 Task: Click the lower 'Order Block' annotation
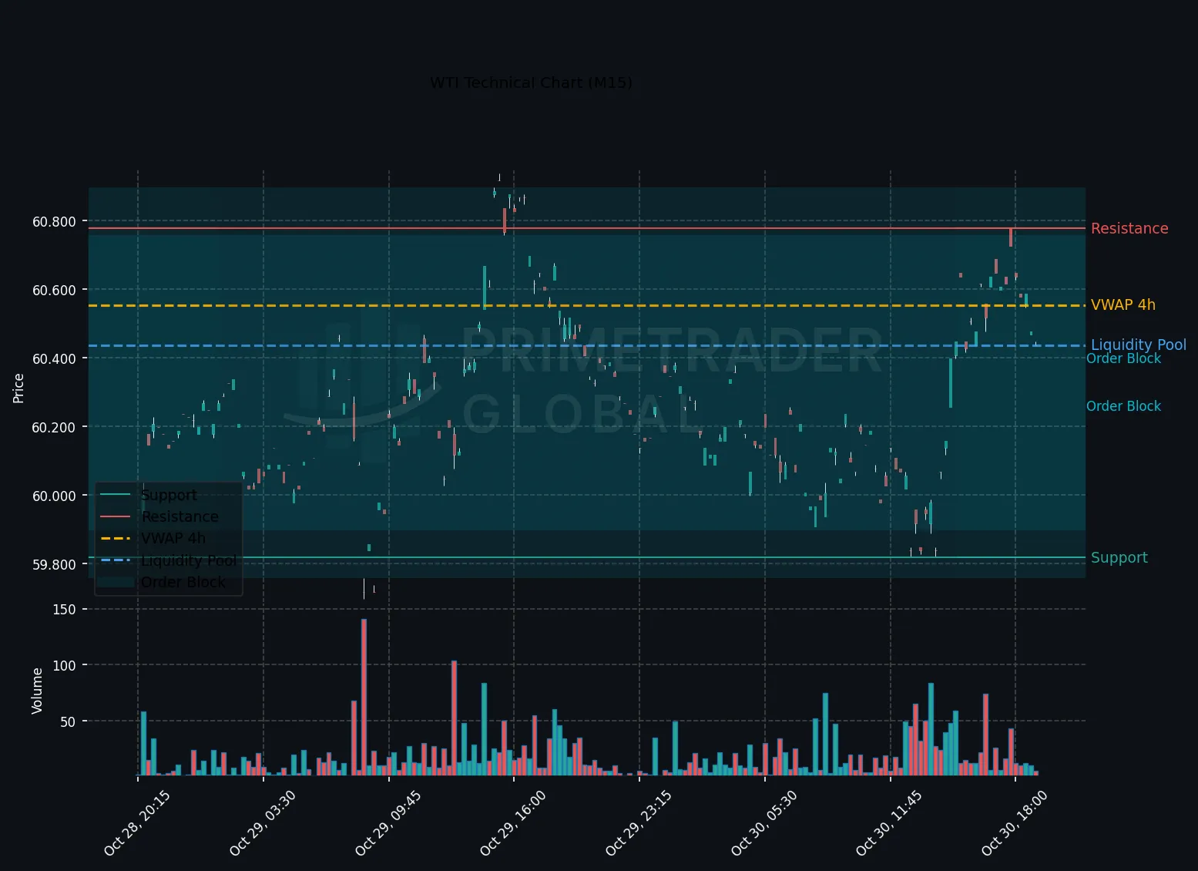click(x=1123, y=406)
